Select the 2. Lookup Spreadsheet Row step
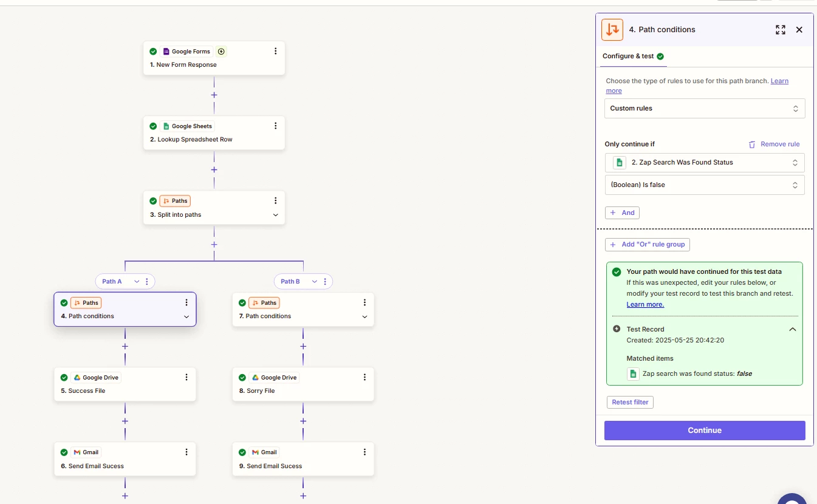 [x=214, y=133]
